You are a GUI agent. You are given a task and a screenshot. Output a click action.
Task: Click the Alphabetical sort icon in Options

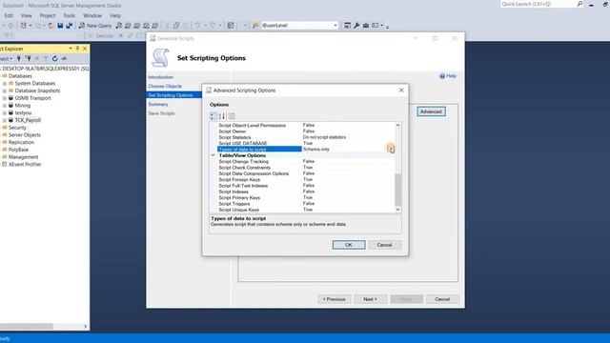[x=222, y=116]
